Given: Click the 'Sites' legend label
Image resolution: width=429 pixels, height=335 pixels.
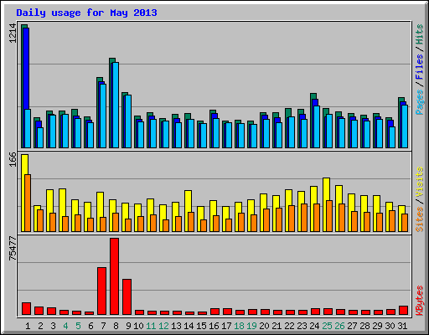Looking at the screenshot, I should (420, 219).
